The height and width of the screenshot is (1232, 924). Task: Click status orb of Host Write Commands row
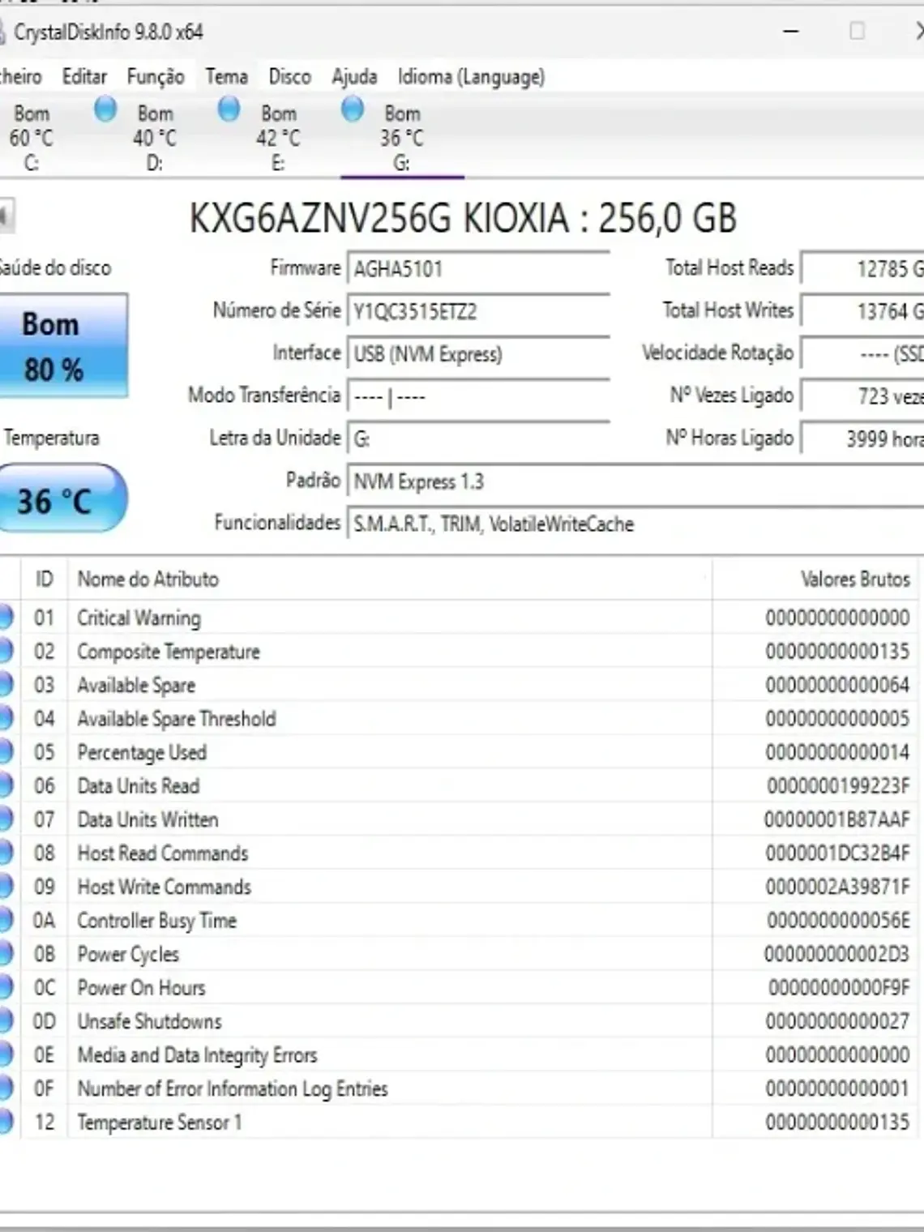(5, 887)
